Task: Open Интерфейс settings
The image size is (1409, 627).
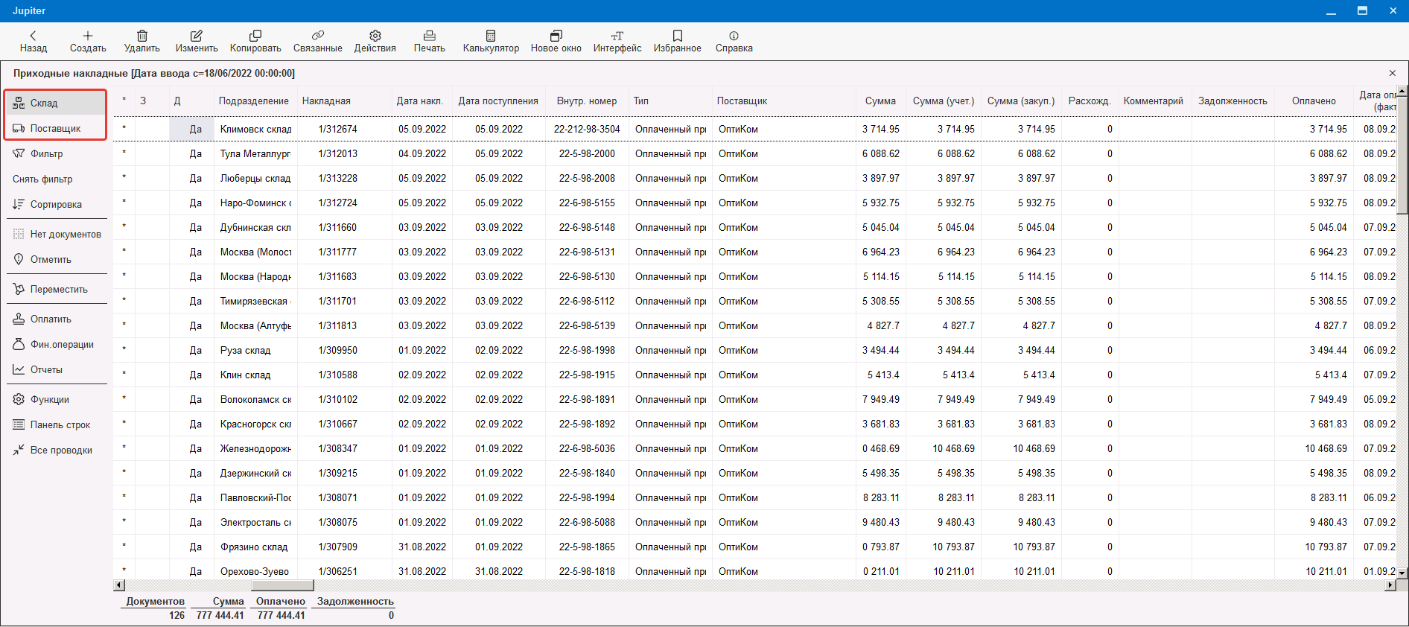Action: 617,41
